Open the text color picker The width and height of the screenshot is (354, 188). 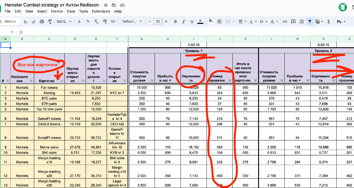point(200,22)
